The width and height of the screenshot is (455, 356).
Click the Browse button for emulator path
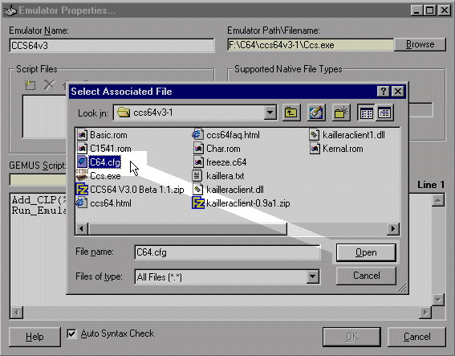point(420,44)
